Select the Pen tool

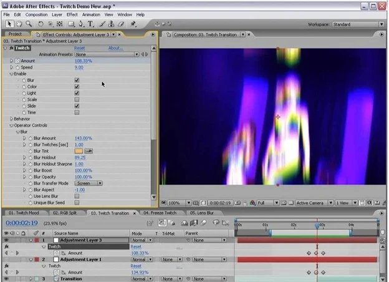coord(81,24)
